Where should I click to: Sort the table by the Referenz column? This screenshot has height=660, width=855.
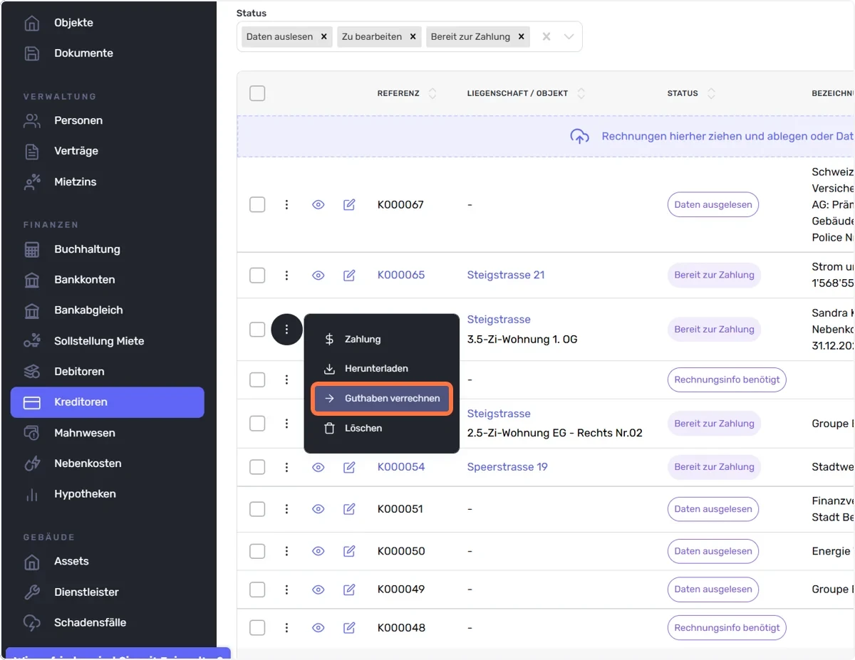pyautogui.click(x=432, y=93)
